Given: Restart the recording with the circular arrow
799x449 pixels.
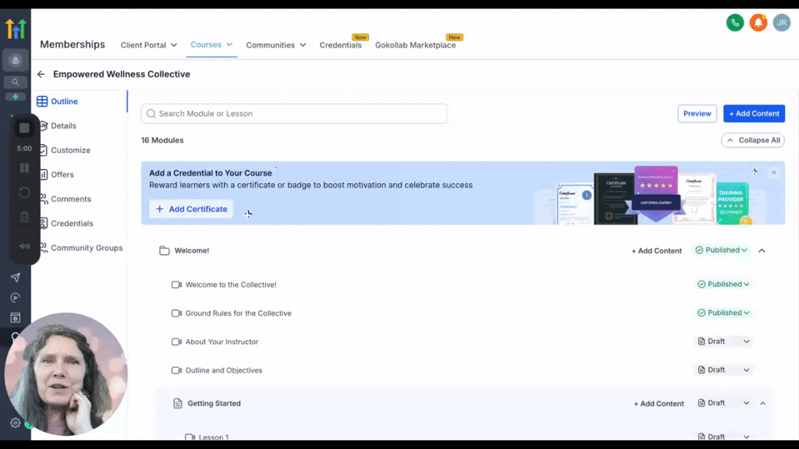Looking at the screenshot, I should pos(24,193).
